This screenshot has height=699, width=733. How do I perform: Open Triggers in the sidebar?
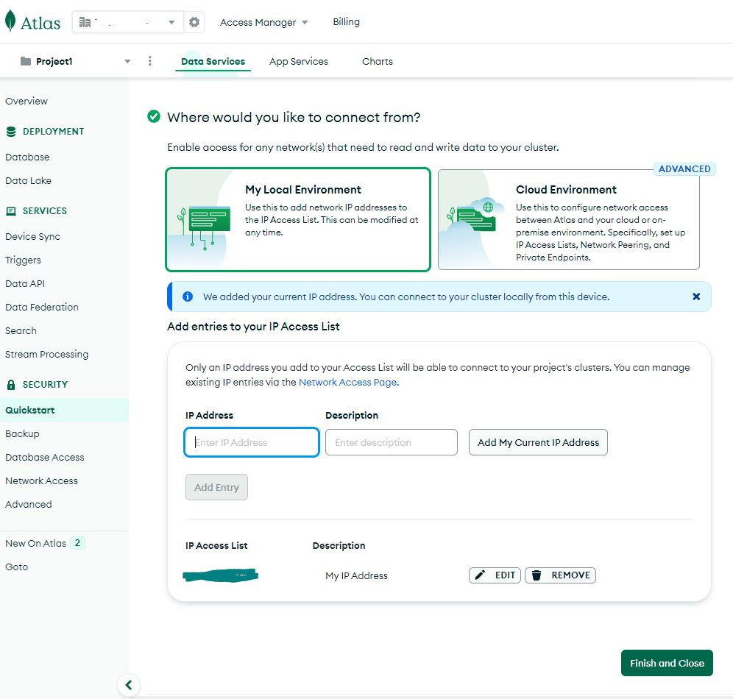(23, 260)
